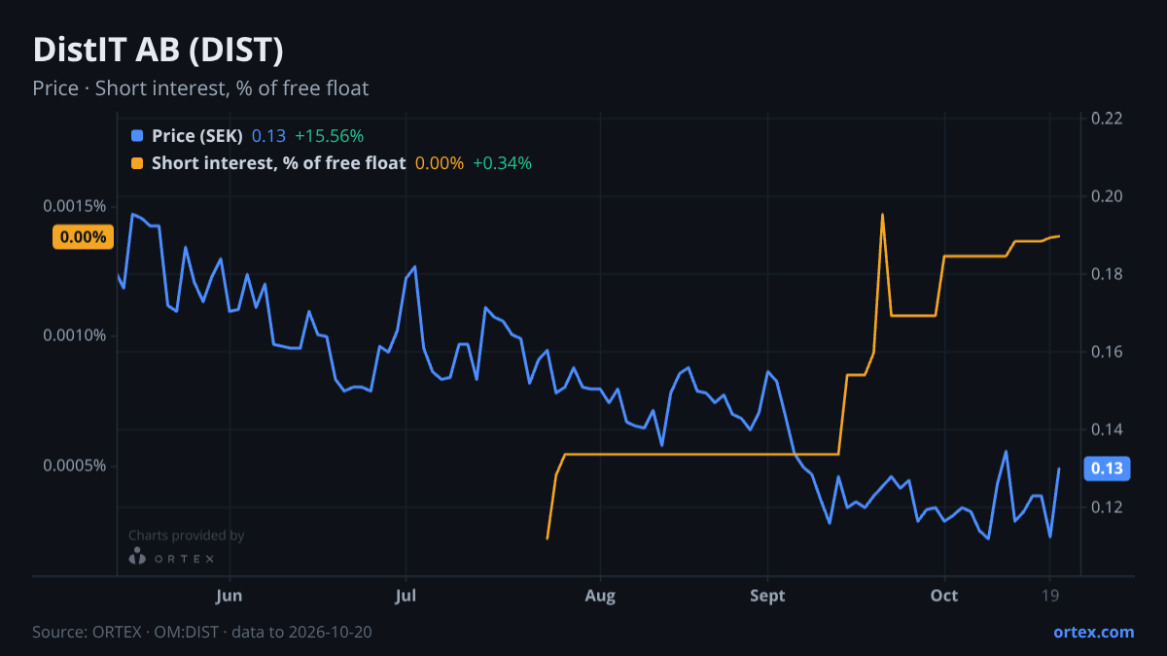Click the legend short interest value 0.00%

coord(440,163)
